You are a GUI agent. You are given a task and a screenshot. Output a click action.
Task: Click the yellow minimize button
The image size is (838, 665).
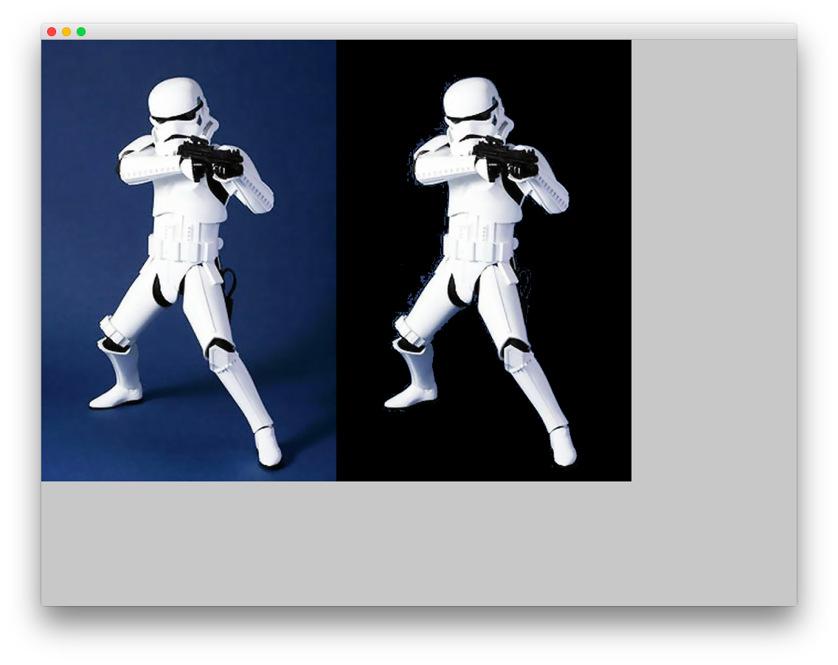[66, 32]
